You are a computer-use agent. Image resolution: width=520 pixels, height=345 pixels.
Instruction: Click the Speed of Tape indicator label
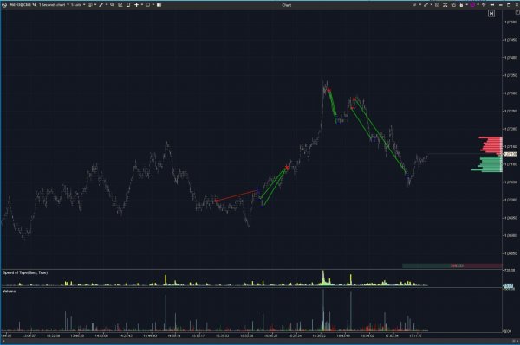(x=25, y=272)
